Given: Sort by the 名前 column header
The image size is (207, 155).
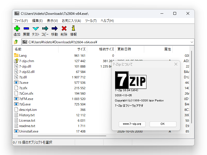Looking at the screenshot, I should pyautogui.click(x=36, y=49).
